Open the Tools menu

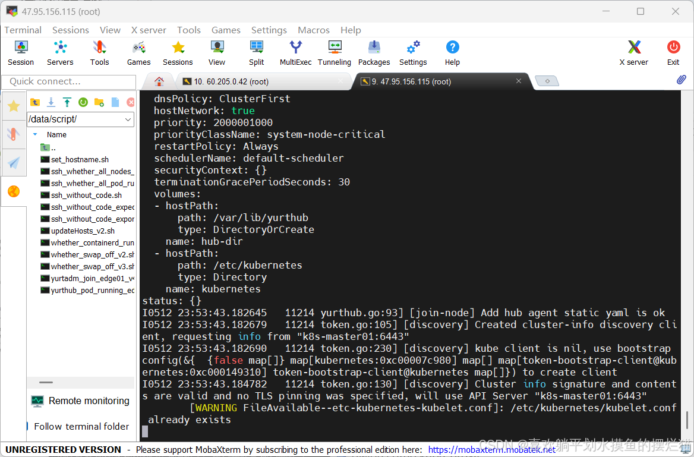(189, 30)
